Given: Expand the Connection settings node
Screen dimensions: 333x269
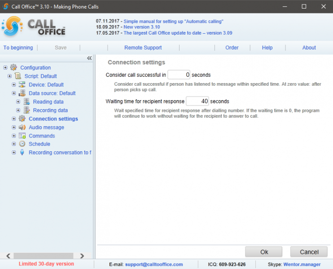Looking at the screenshot, I should [x=14, y=119].
